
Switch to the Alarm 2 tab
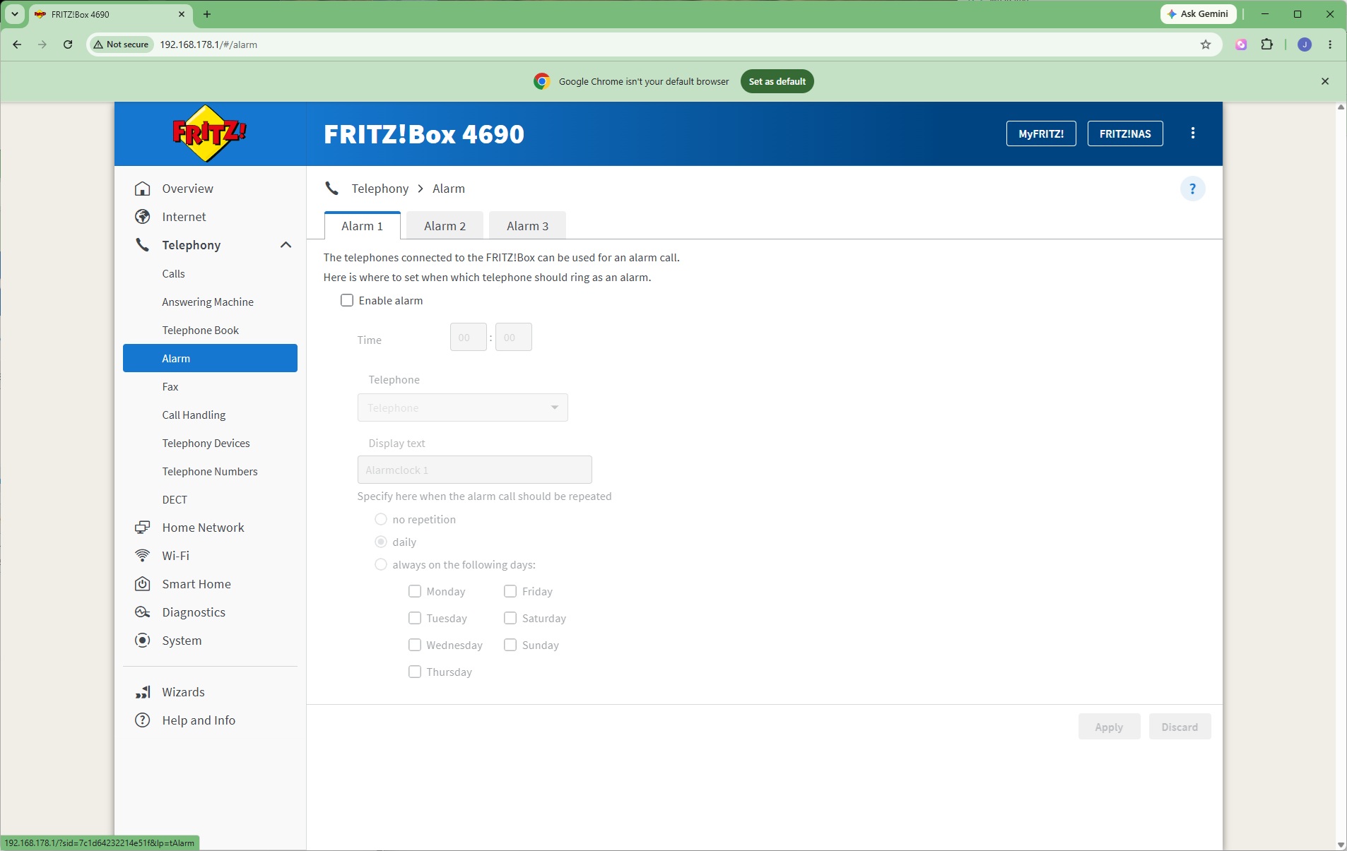pyautogui.click(x=445, y=226)
